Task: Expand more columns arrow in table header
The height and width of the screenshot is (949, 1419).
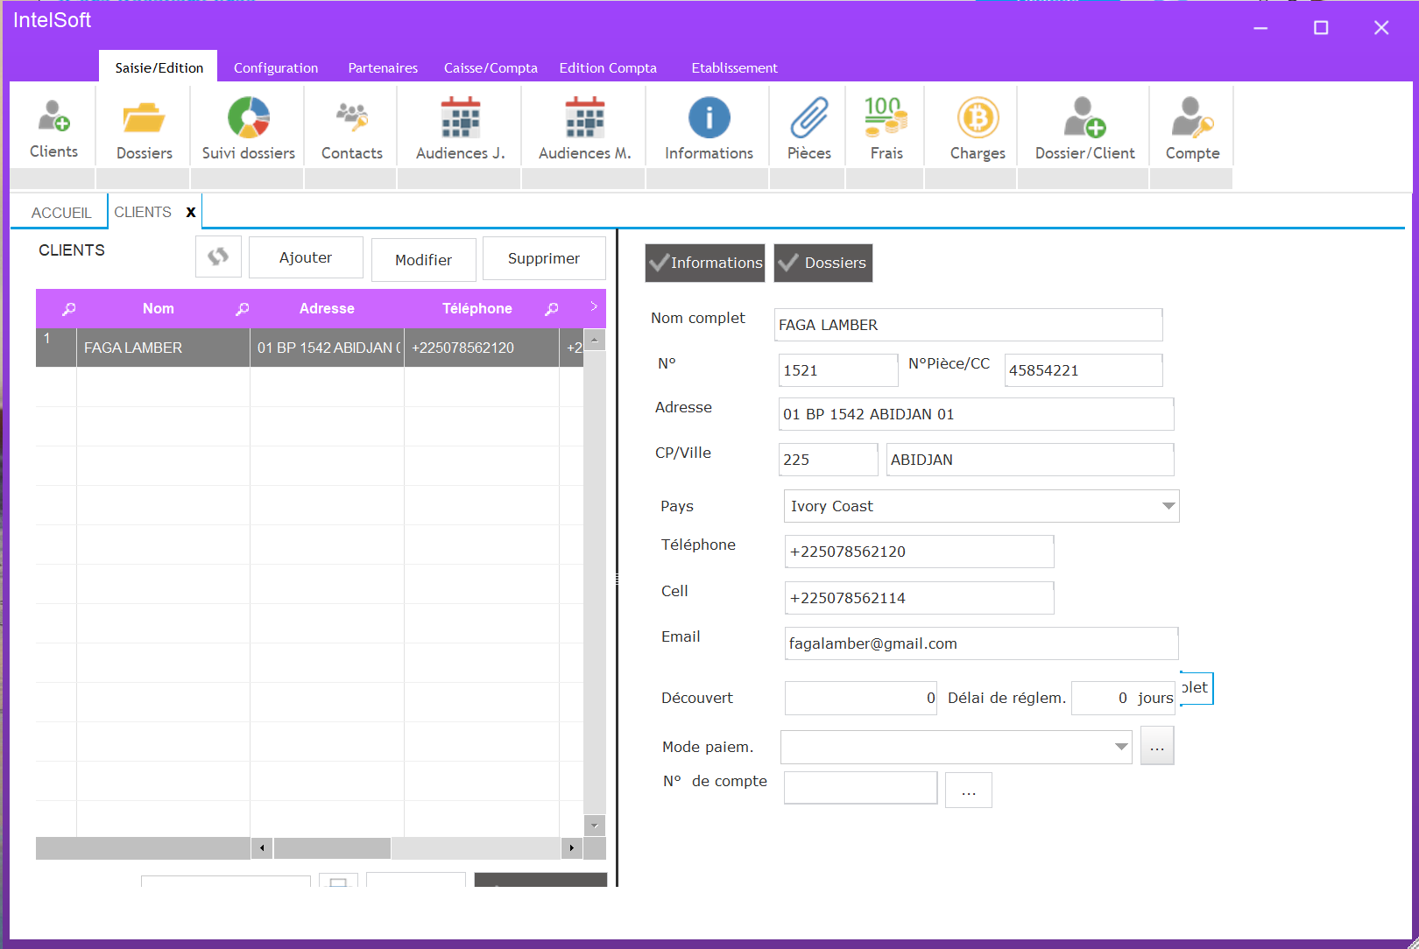Action: point(594,307)
